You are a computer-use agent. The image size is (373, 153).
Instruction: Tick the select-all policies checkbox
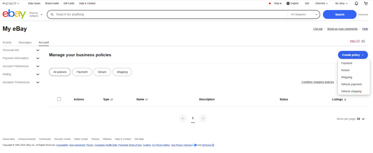pyautogui.click(x=59, y=99)
